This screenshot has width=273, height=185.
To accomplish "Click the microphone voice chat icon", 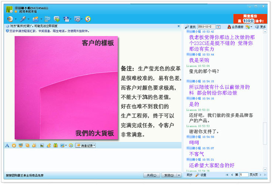I will point(23,18).
